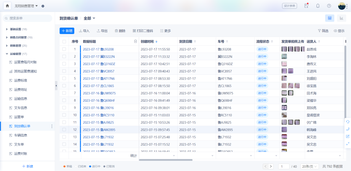Viewport: 351px width, 171px height.
Task: Click the phone contact icon
Action: click(348, 129)
